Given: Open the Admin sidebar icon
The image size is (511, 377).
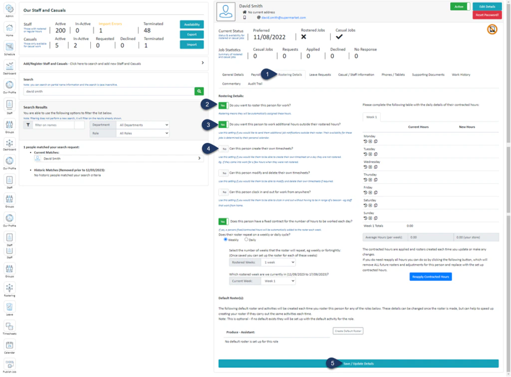Looking at the screenshot, I should (x=9, y=9).
